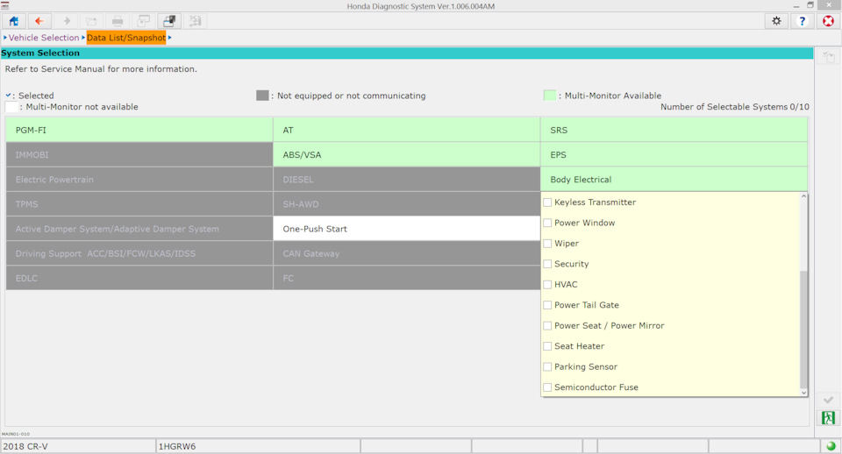Open Vehicle Selection breadcrumb
The width and height of the screenshot is (842, 454).
pos(44,38)
